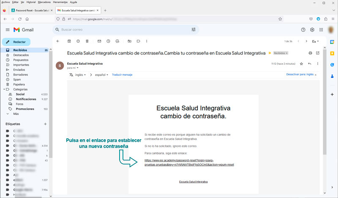
Task: Dismiss the translation bar with the x
Action: tap(316, 75)
